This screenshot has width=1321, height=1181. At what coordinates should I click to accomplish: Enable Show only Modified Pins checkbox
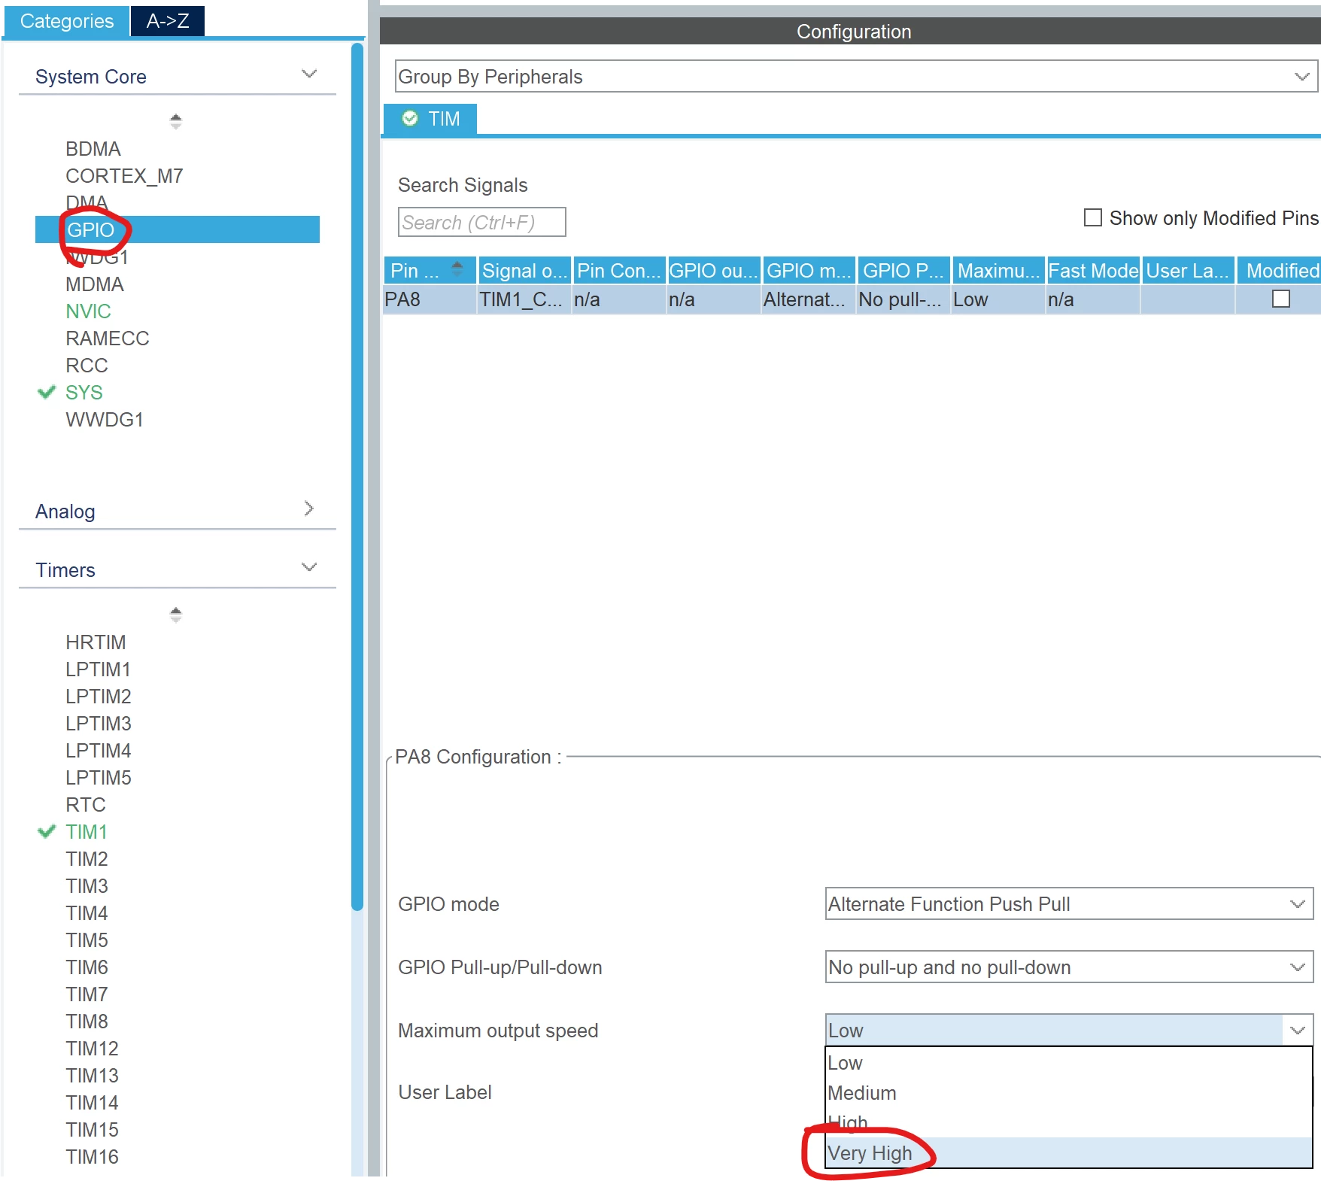pyautogui.click(x=1092, y=217)
